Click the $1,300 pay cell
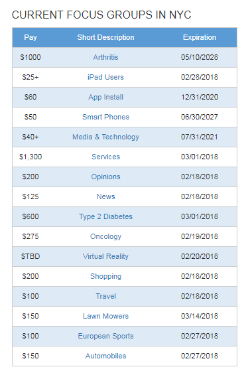This screenshot has width=248, height=379. click(31, 157)
